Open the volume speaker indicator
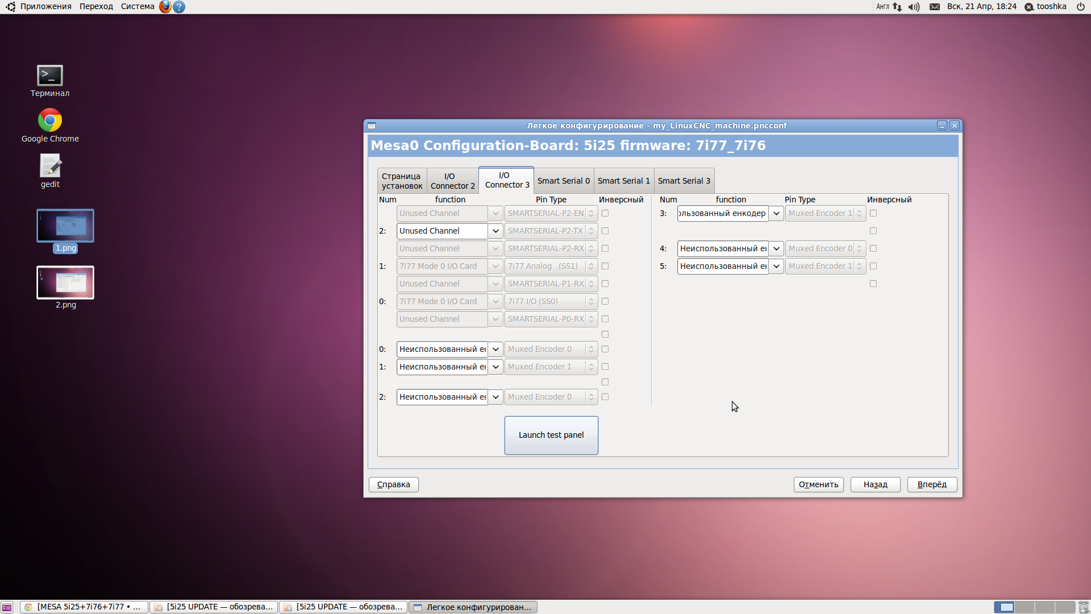1091x614 pixels. tap(914, 7)
